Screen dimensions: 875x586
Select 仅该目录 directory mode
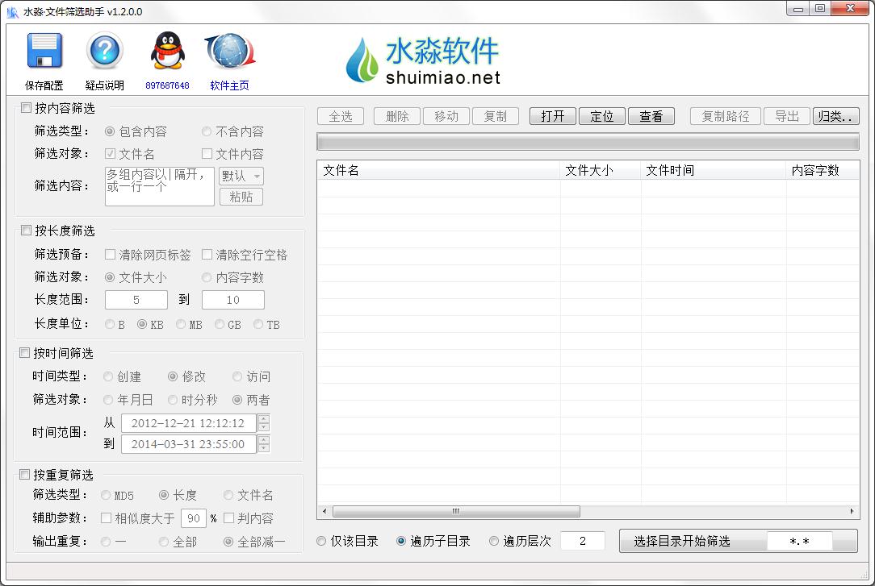tap(321, 541)
